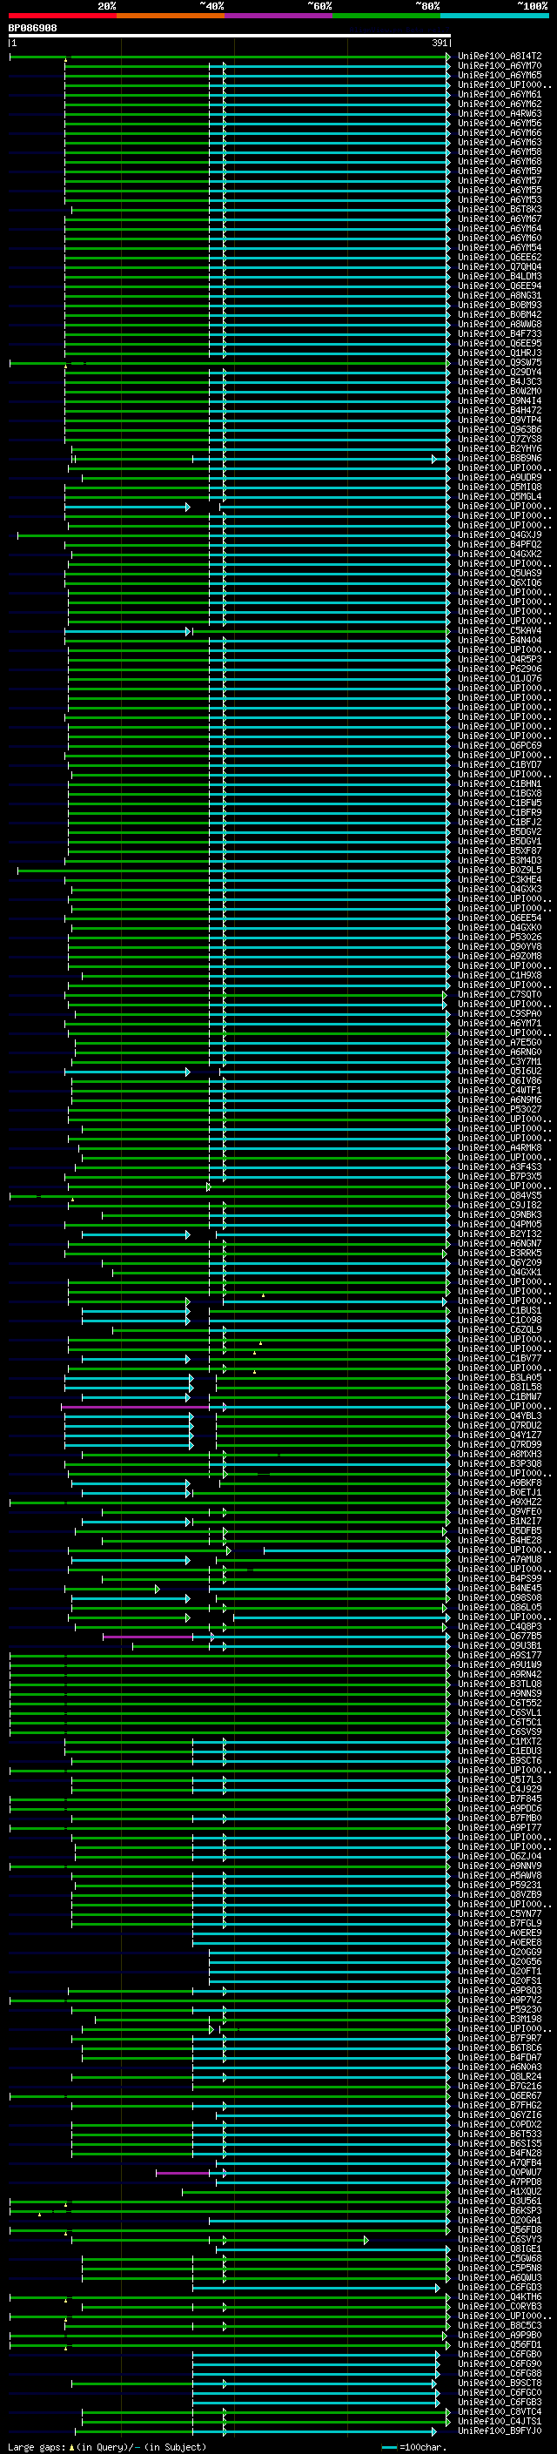Click subject label UniRef100_B4F733

500,333
